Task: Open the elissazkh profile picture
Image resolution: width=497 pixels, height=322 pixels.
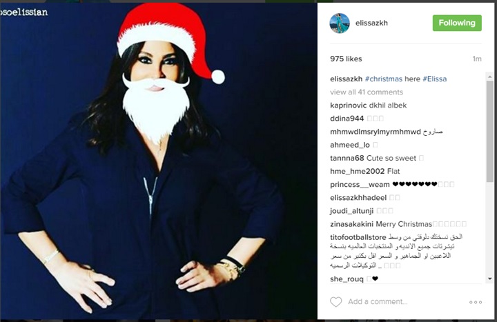Action: (x=340, y=23)
